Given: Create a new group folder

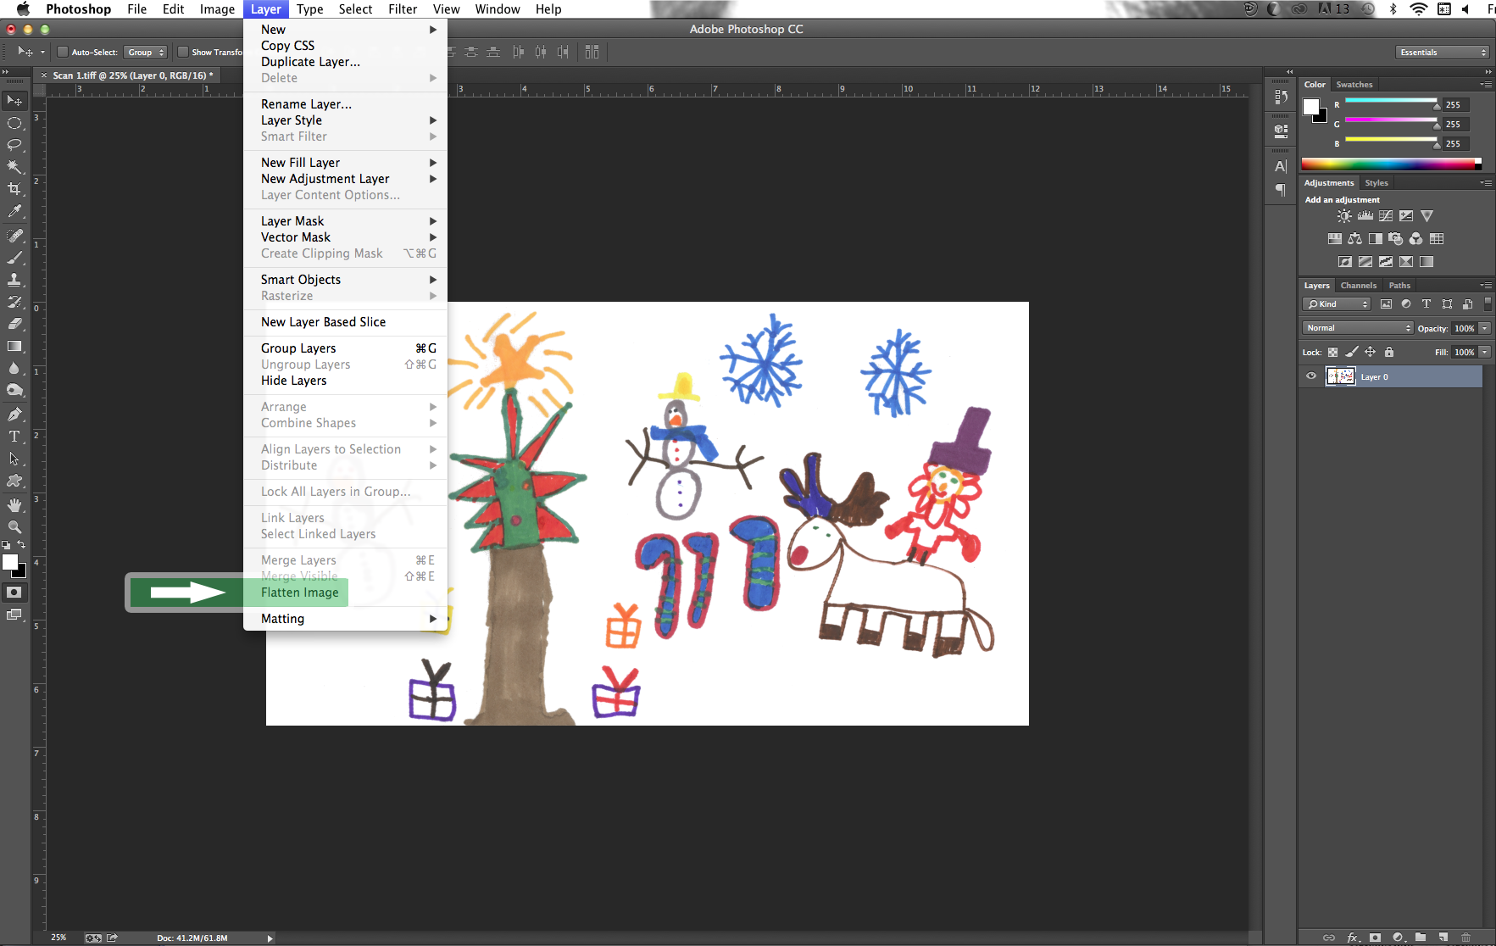Looking at the screenshot, I should (1421, 938).
